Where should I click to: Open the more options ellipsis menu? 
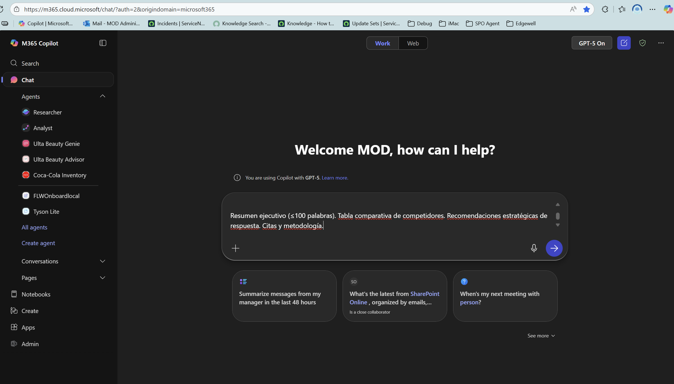[661, 43]
